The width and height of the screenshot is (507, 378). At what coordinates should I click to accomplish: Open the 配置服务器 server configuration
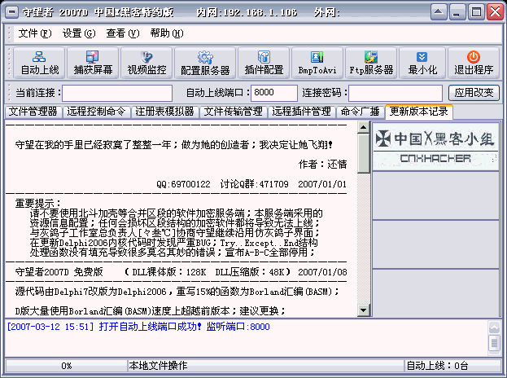[205, 63]
